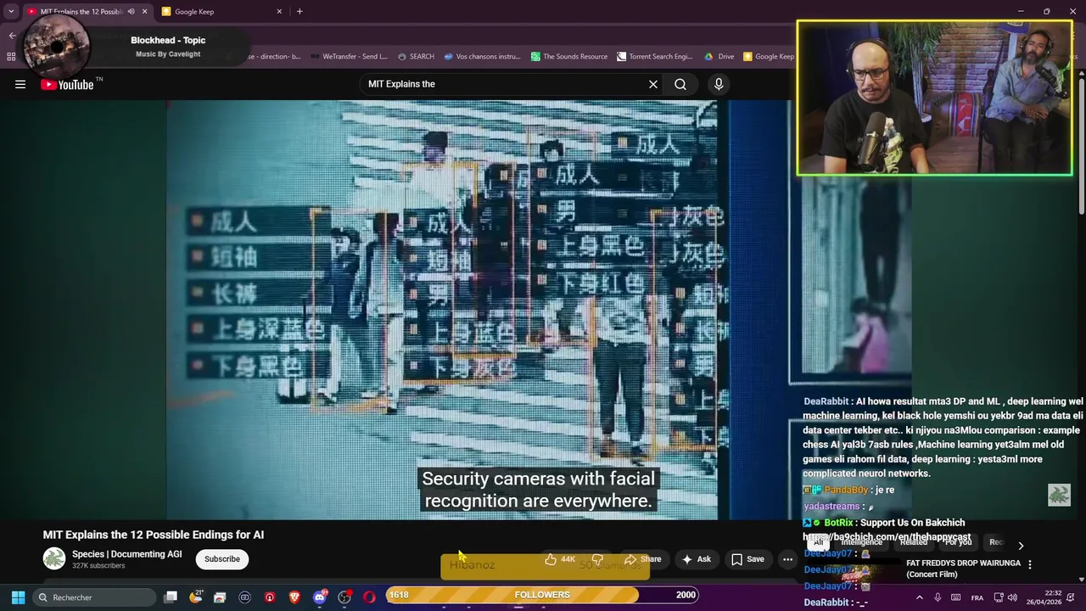Clear the YouTube search query

point(653,84)
